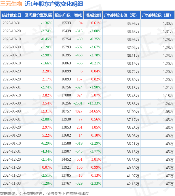This screenshot has height=196, width=175.
Task: Sort by 增减比例 column header
Action: point(93,15)
